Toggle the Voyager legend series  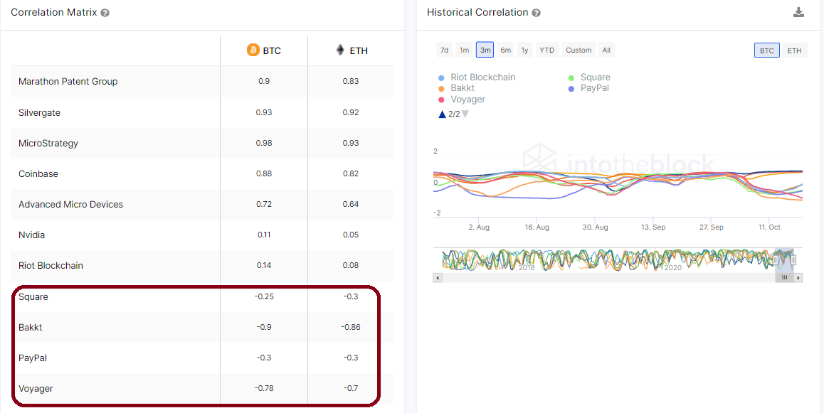[462, 100]
